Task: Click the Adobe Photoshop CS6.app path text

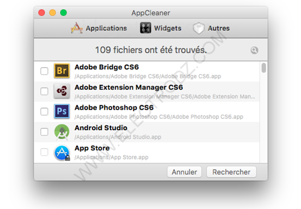Action: [159, 117]
